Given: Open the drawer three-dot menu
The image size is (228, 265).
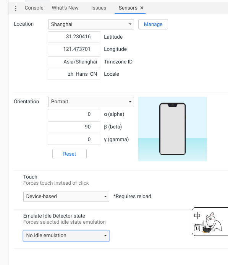Looking at the screenshot, I should coord(16,8).
